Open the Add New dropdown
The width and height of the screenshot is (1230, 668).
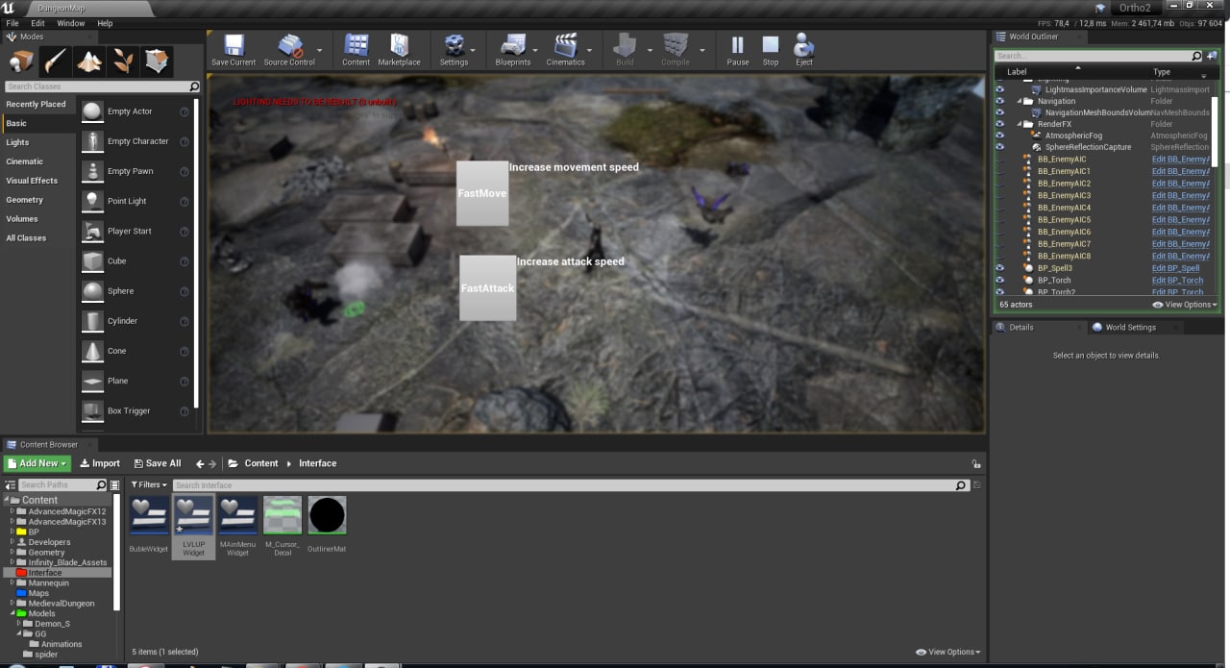37,463
